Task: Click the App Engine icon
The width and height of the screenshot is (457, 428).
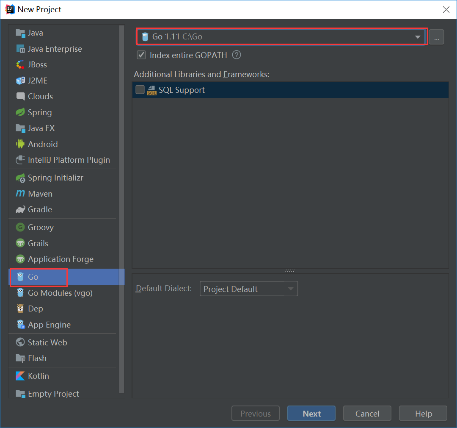Action: [x=20, y=324]
